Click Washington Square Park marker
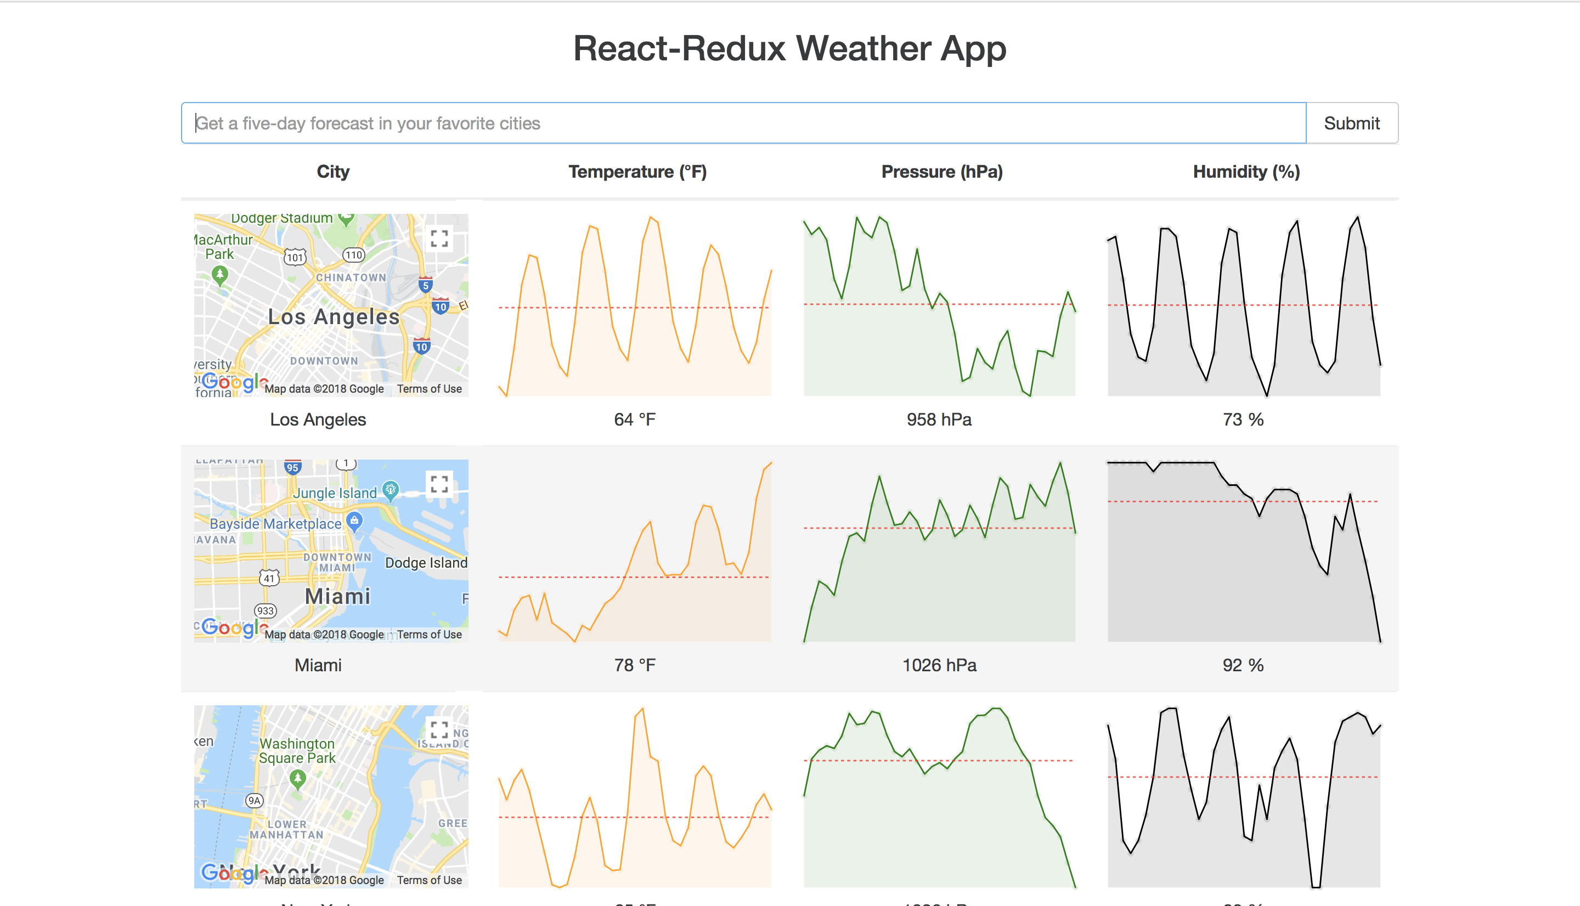Image resolution: width=1580 pixels, height=906 pixels. [x=298, y=778]
